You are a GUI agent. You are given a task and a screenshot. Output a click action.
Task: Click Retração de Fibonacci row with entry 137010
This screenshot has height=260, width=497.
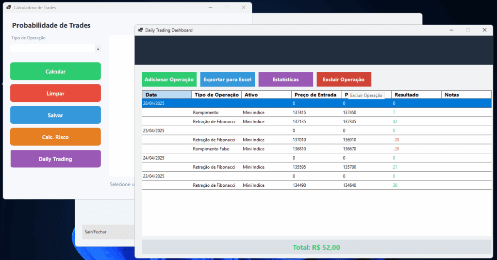316,140
